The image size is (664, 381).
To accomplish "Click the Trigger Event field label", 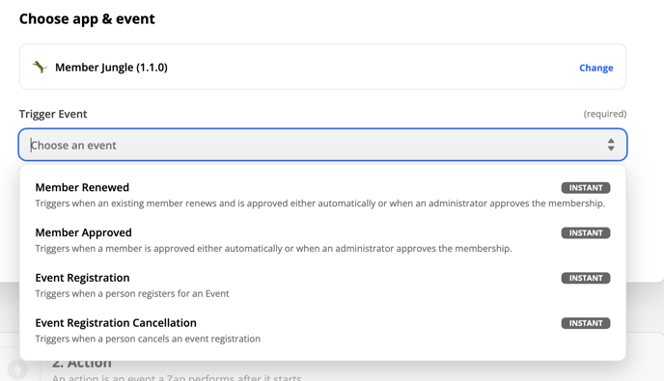I will 53,114.
